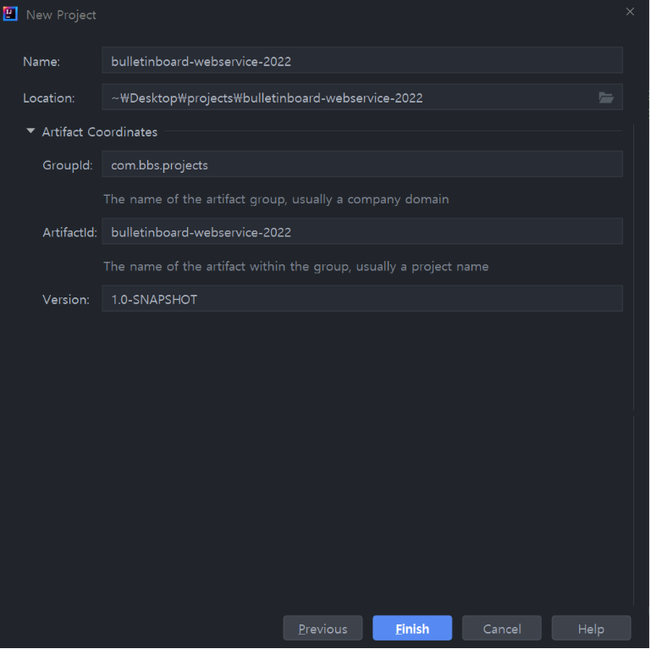The width and height of the screenshot is (651, 649).
Task: Click the 'usually a project name' hint text
Action: [x=422, y=267]
